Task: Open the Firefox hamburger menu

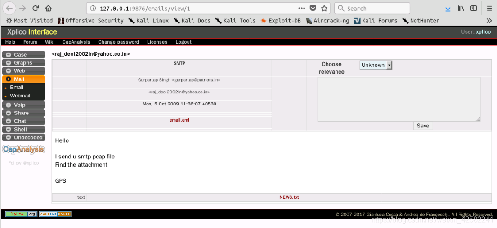Action: click(x=489, y=9)
